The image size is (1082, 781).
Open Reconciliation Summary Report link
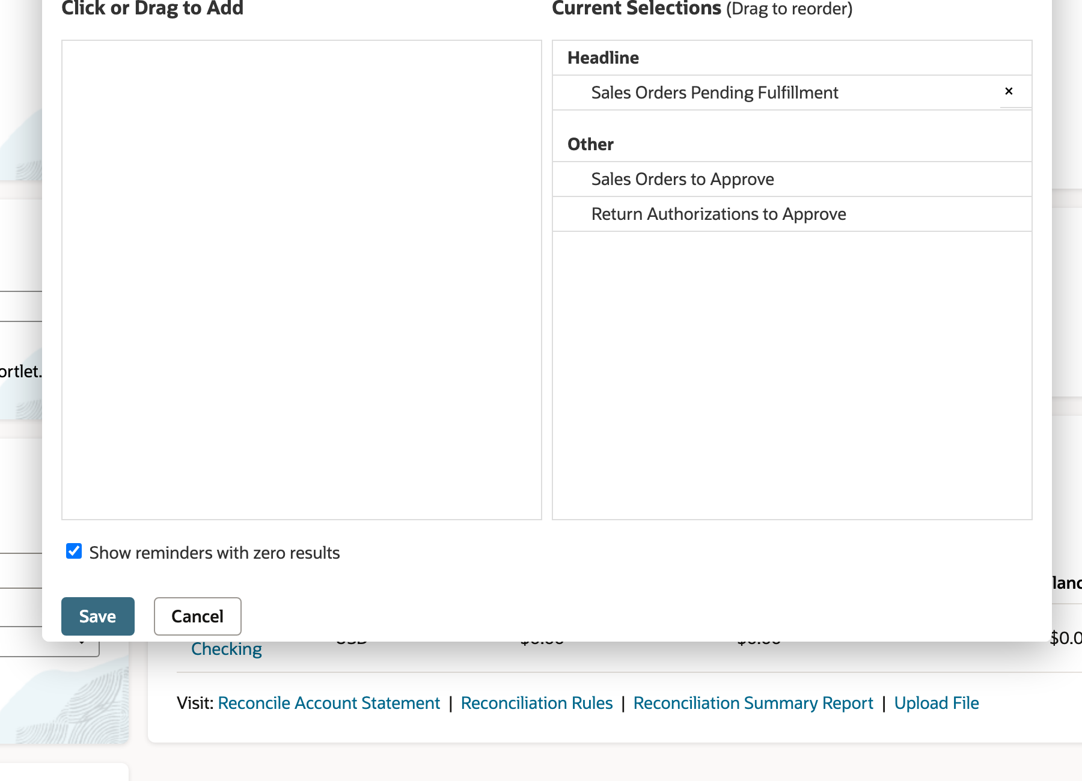(753, 703)
